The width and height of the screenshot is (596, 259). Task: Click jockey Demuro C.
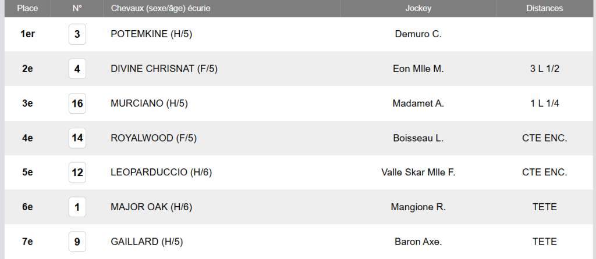tap(418, 34)
